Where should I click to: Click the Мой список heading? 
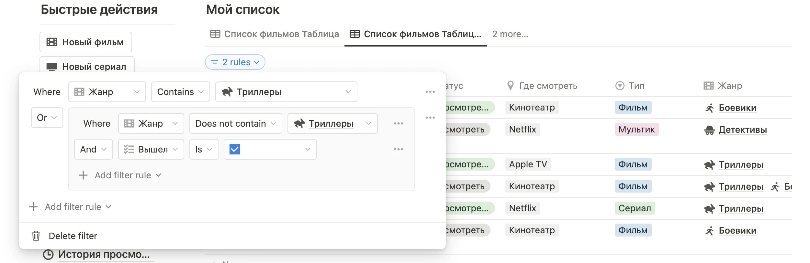[243, 10]
